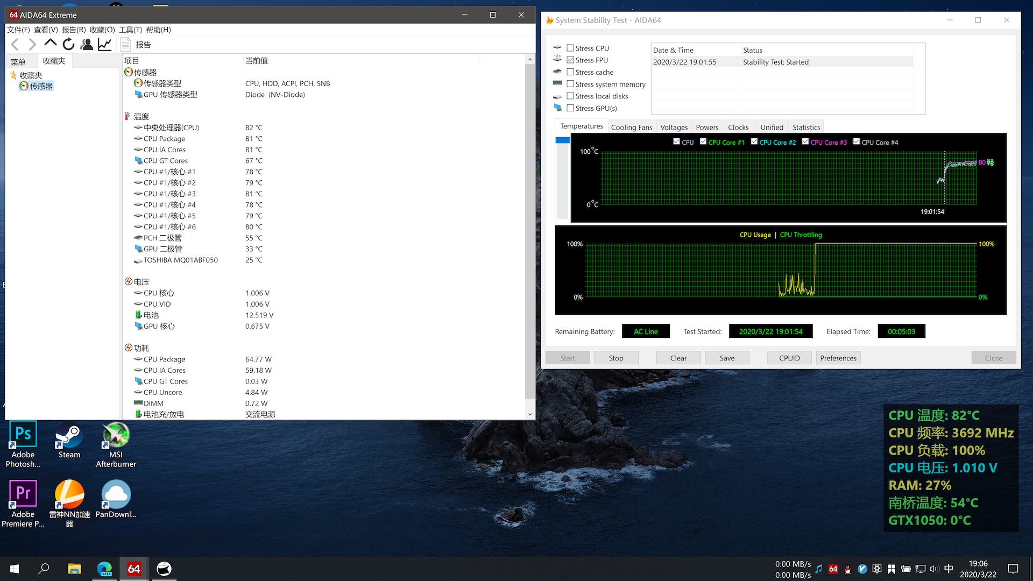The height and width of the screenshot is (581, 1033).
Task: Select the Adobe Premiere Pro desktop icon
Action: tap(23, 504)
